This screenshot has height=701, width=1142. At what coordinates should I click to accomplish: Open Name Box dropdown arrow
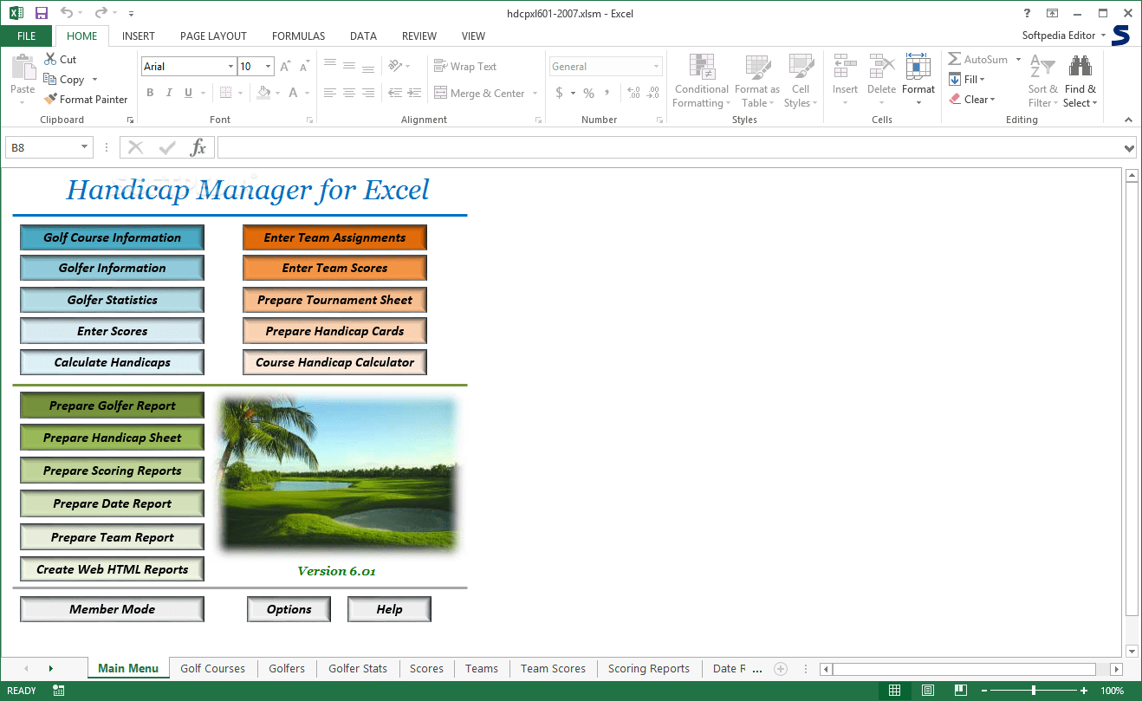coord(84,147)
